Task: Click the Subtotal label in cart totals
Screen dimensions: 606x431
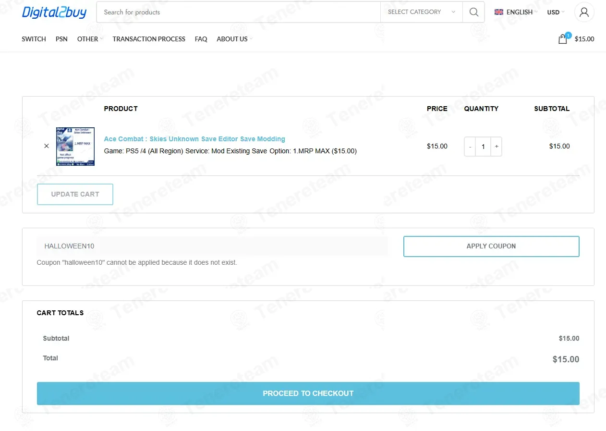Action: 56,338
